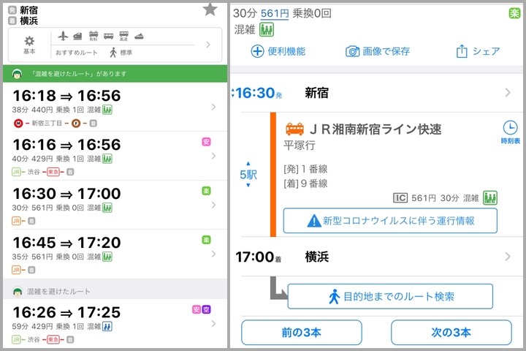Tap the star favorite icon

210,10
